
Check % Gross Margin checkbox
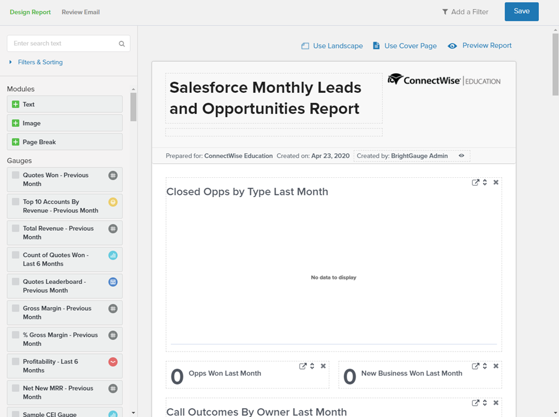pyautogui.click(x=16, y=335)
